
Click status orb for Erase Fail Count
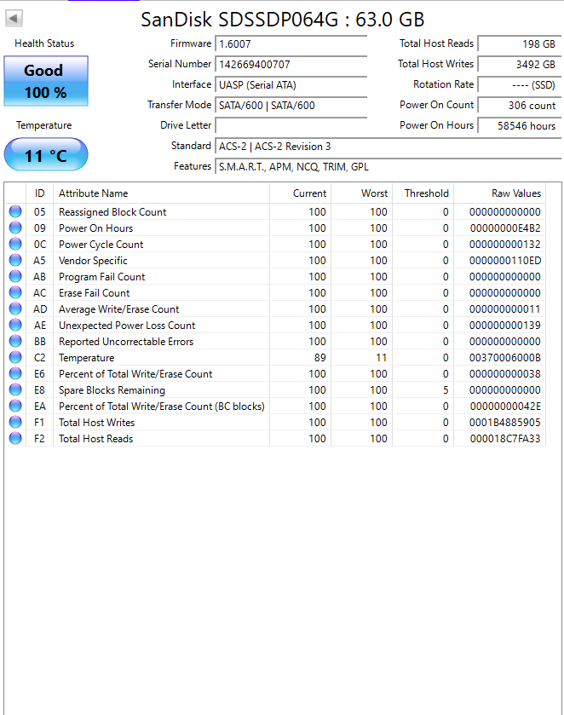[15, 292]
